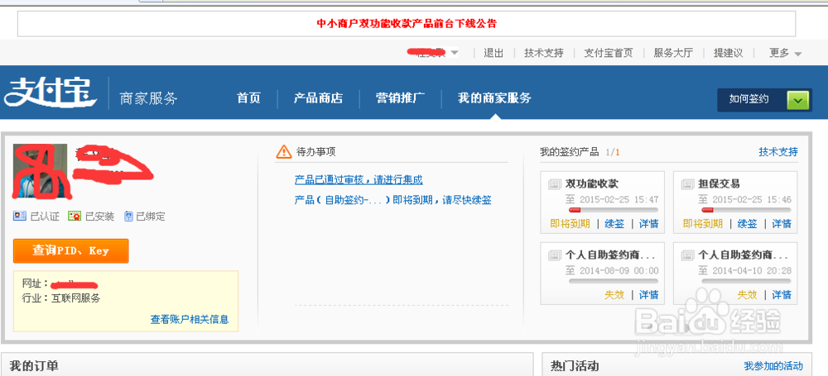Select the 我的商家服务 tab

tap(494, 98)
